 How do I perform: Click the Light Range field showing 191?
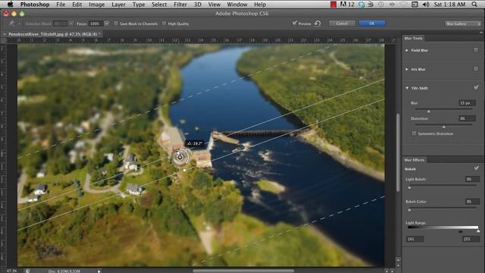(415, 239)
